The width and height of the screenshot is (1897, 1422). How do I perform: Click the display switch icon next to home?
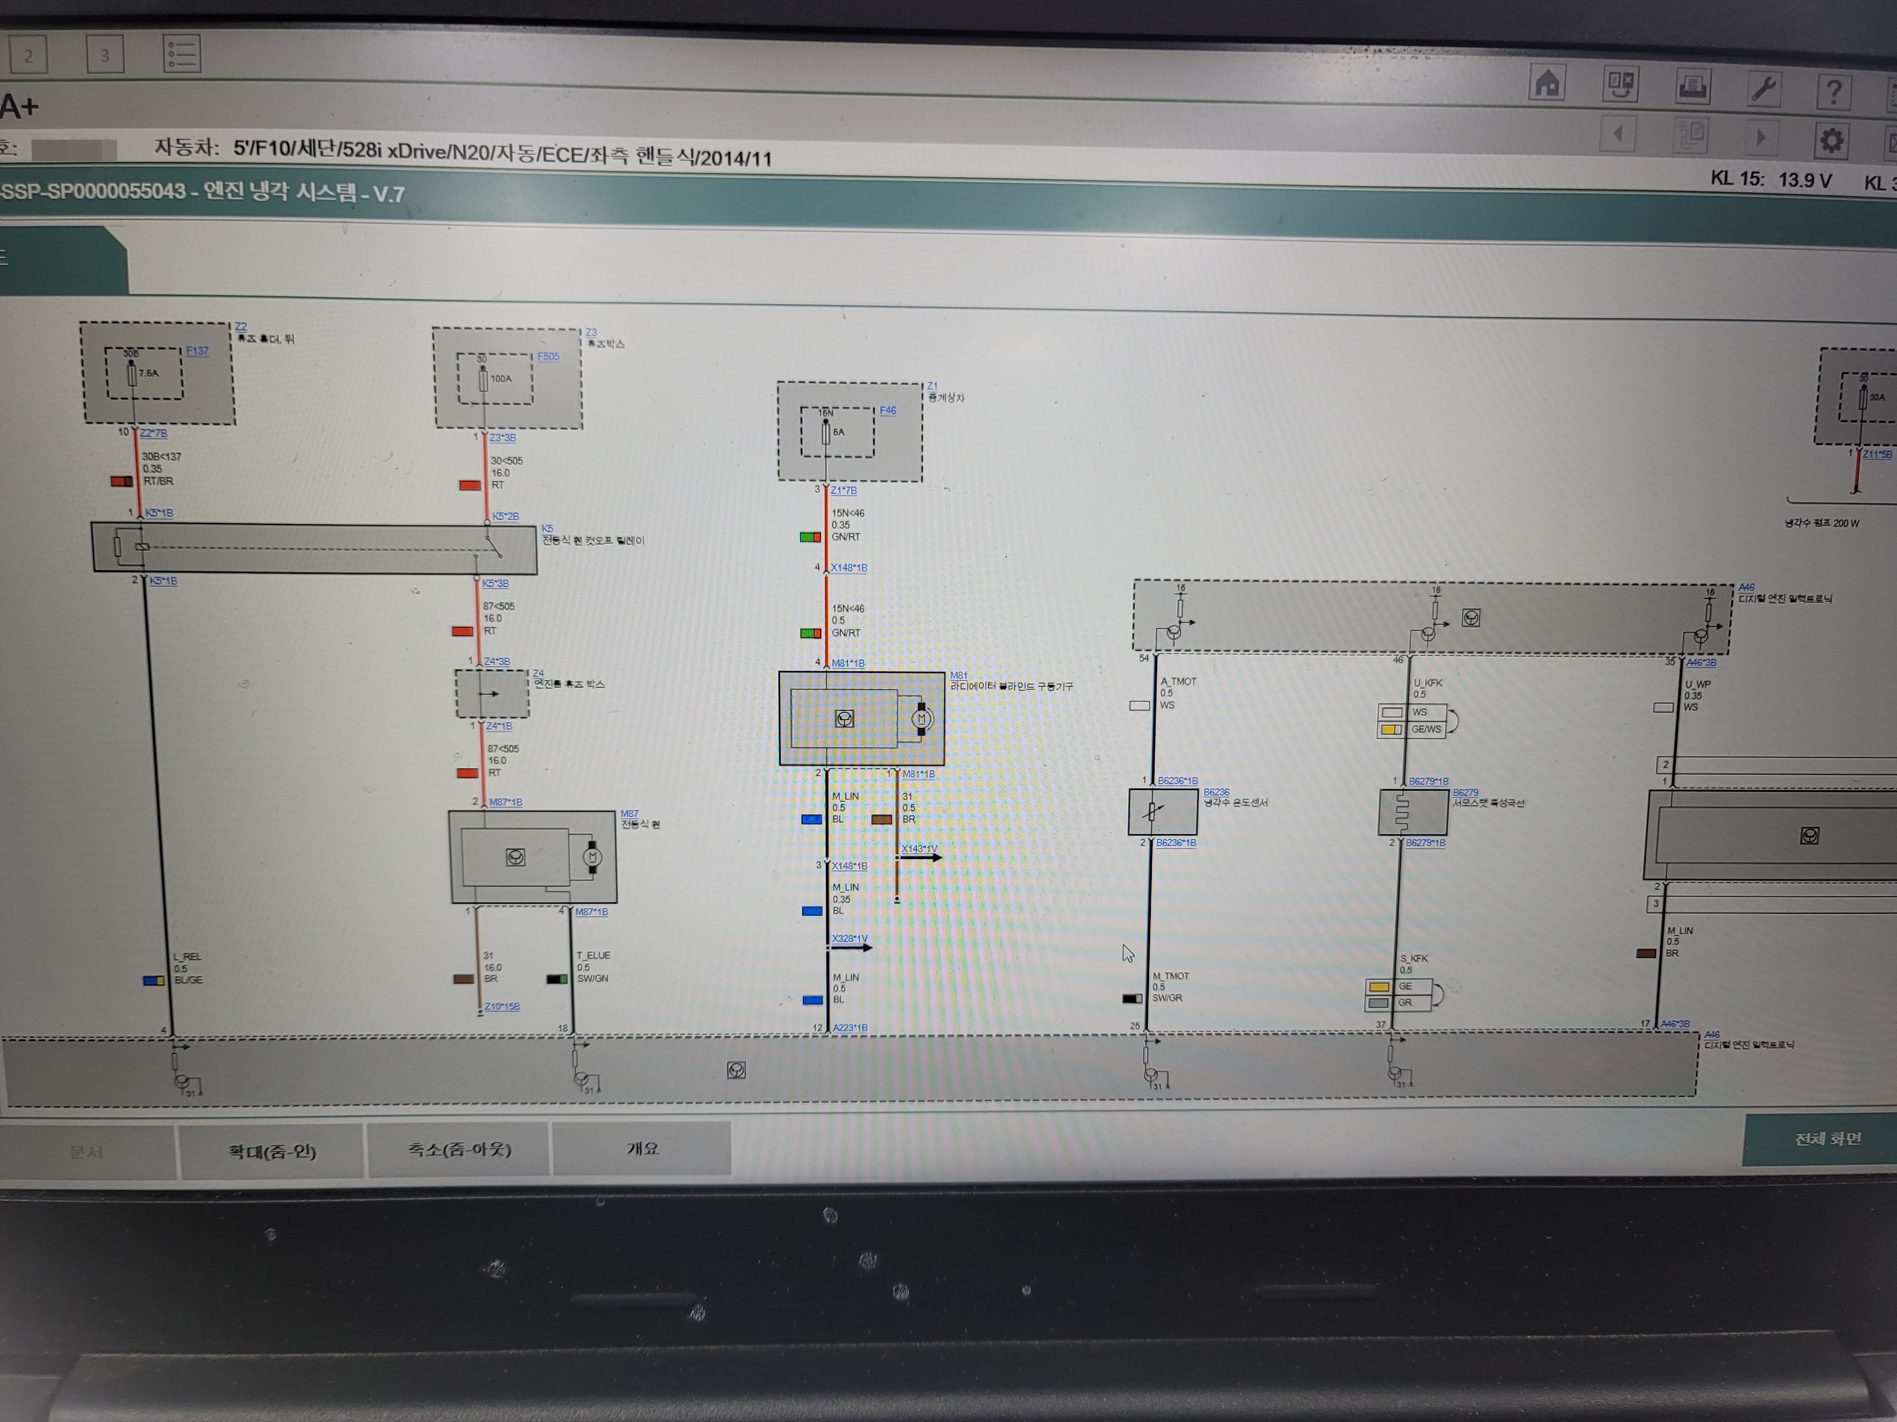point(1620,86)
